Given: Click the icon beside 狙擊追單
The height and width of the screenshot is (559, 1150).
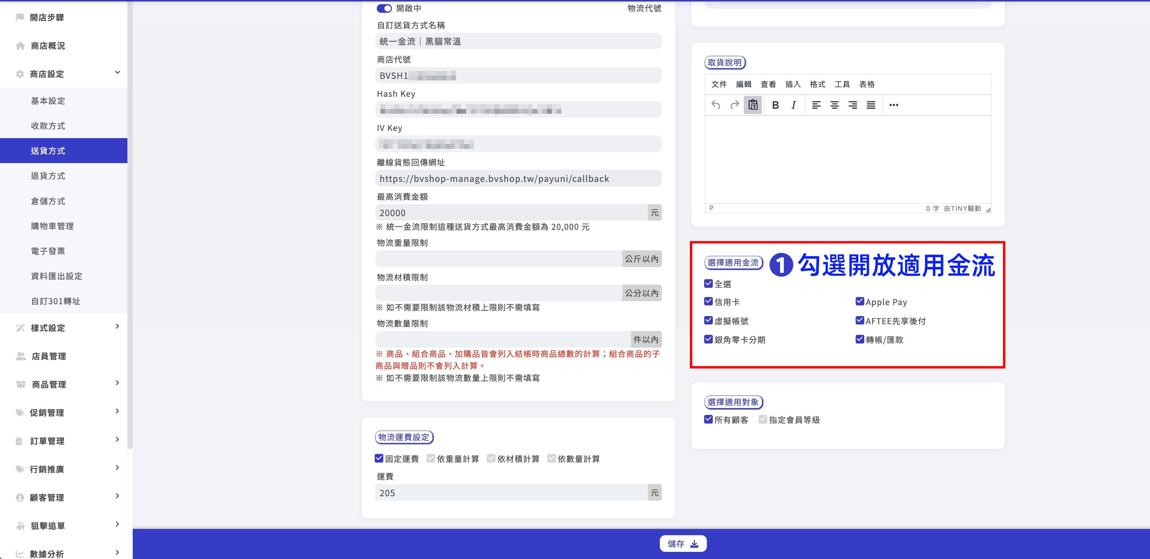Looking at the screenshot, I should click(20, 526).
